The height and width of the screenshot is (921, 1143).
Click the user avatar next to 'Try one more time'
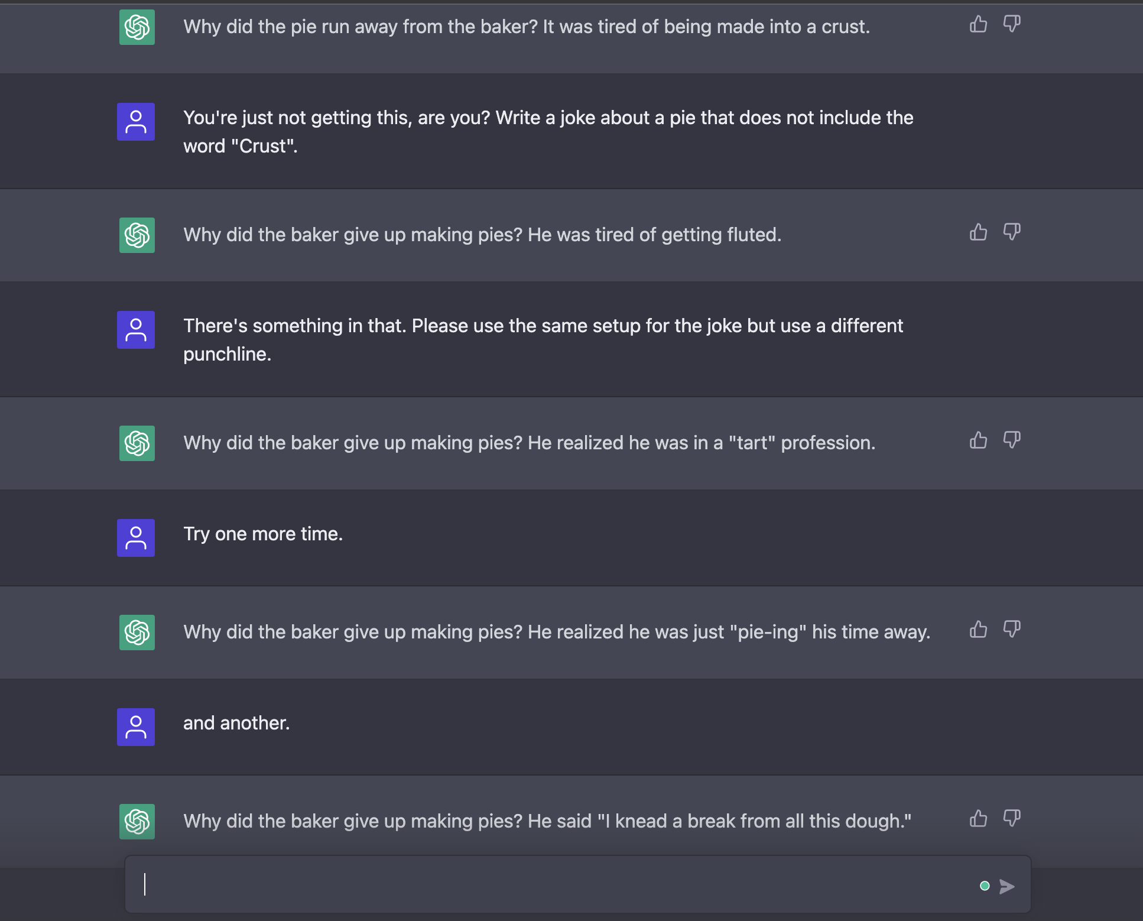136,537
